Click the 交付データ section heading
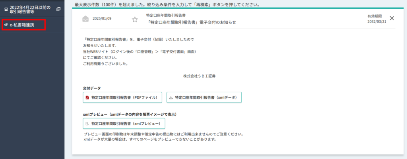Image resolution: width=407 pixels, height=159 pixels. pyautogui.click(x=92, y=88)
